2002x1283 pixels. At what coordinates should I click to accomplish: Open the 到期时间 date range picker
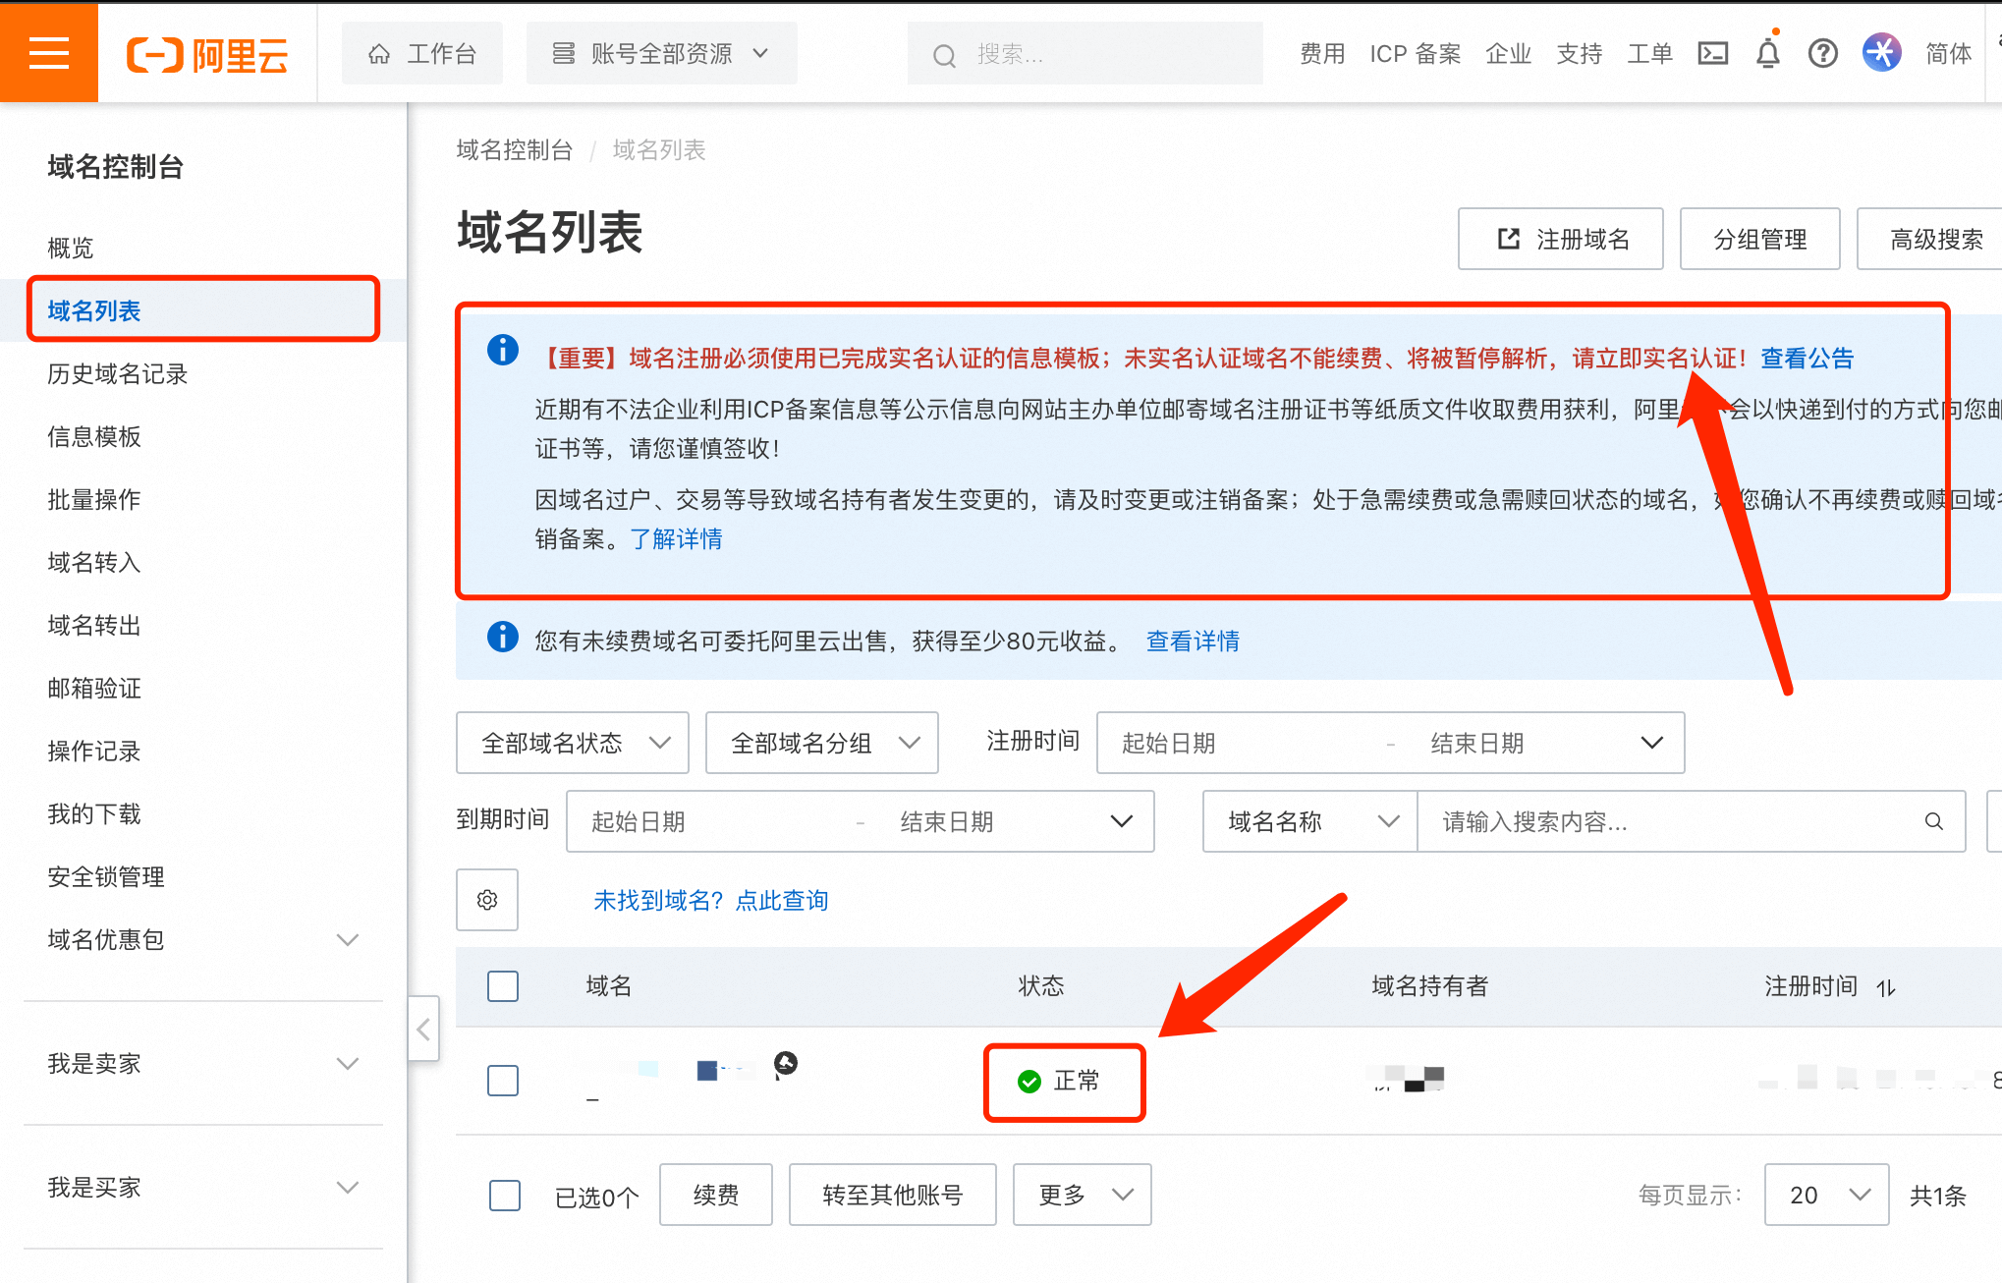tap(861, 821)
